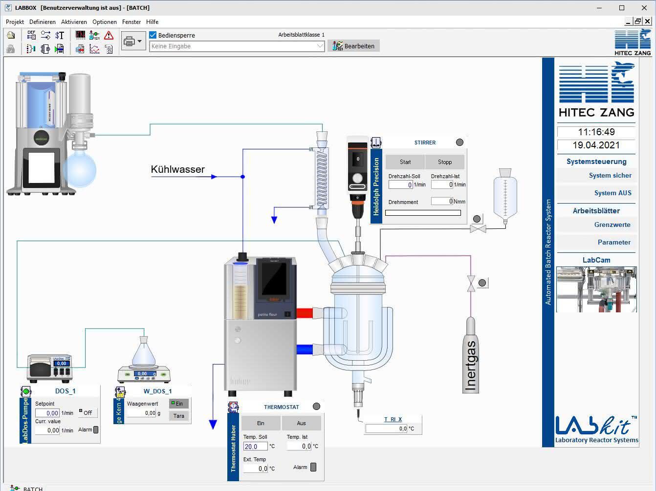Open the red waveform display icon
656x491 pixels.
pos(81,35)
